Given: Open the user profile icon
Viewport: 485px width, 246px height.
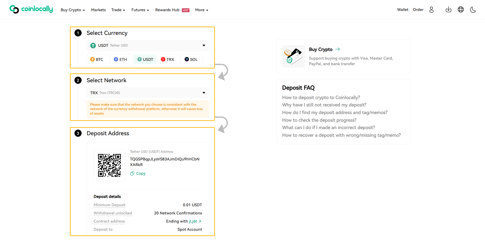Looking at the screenshot, I should pos(431,10).
